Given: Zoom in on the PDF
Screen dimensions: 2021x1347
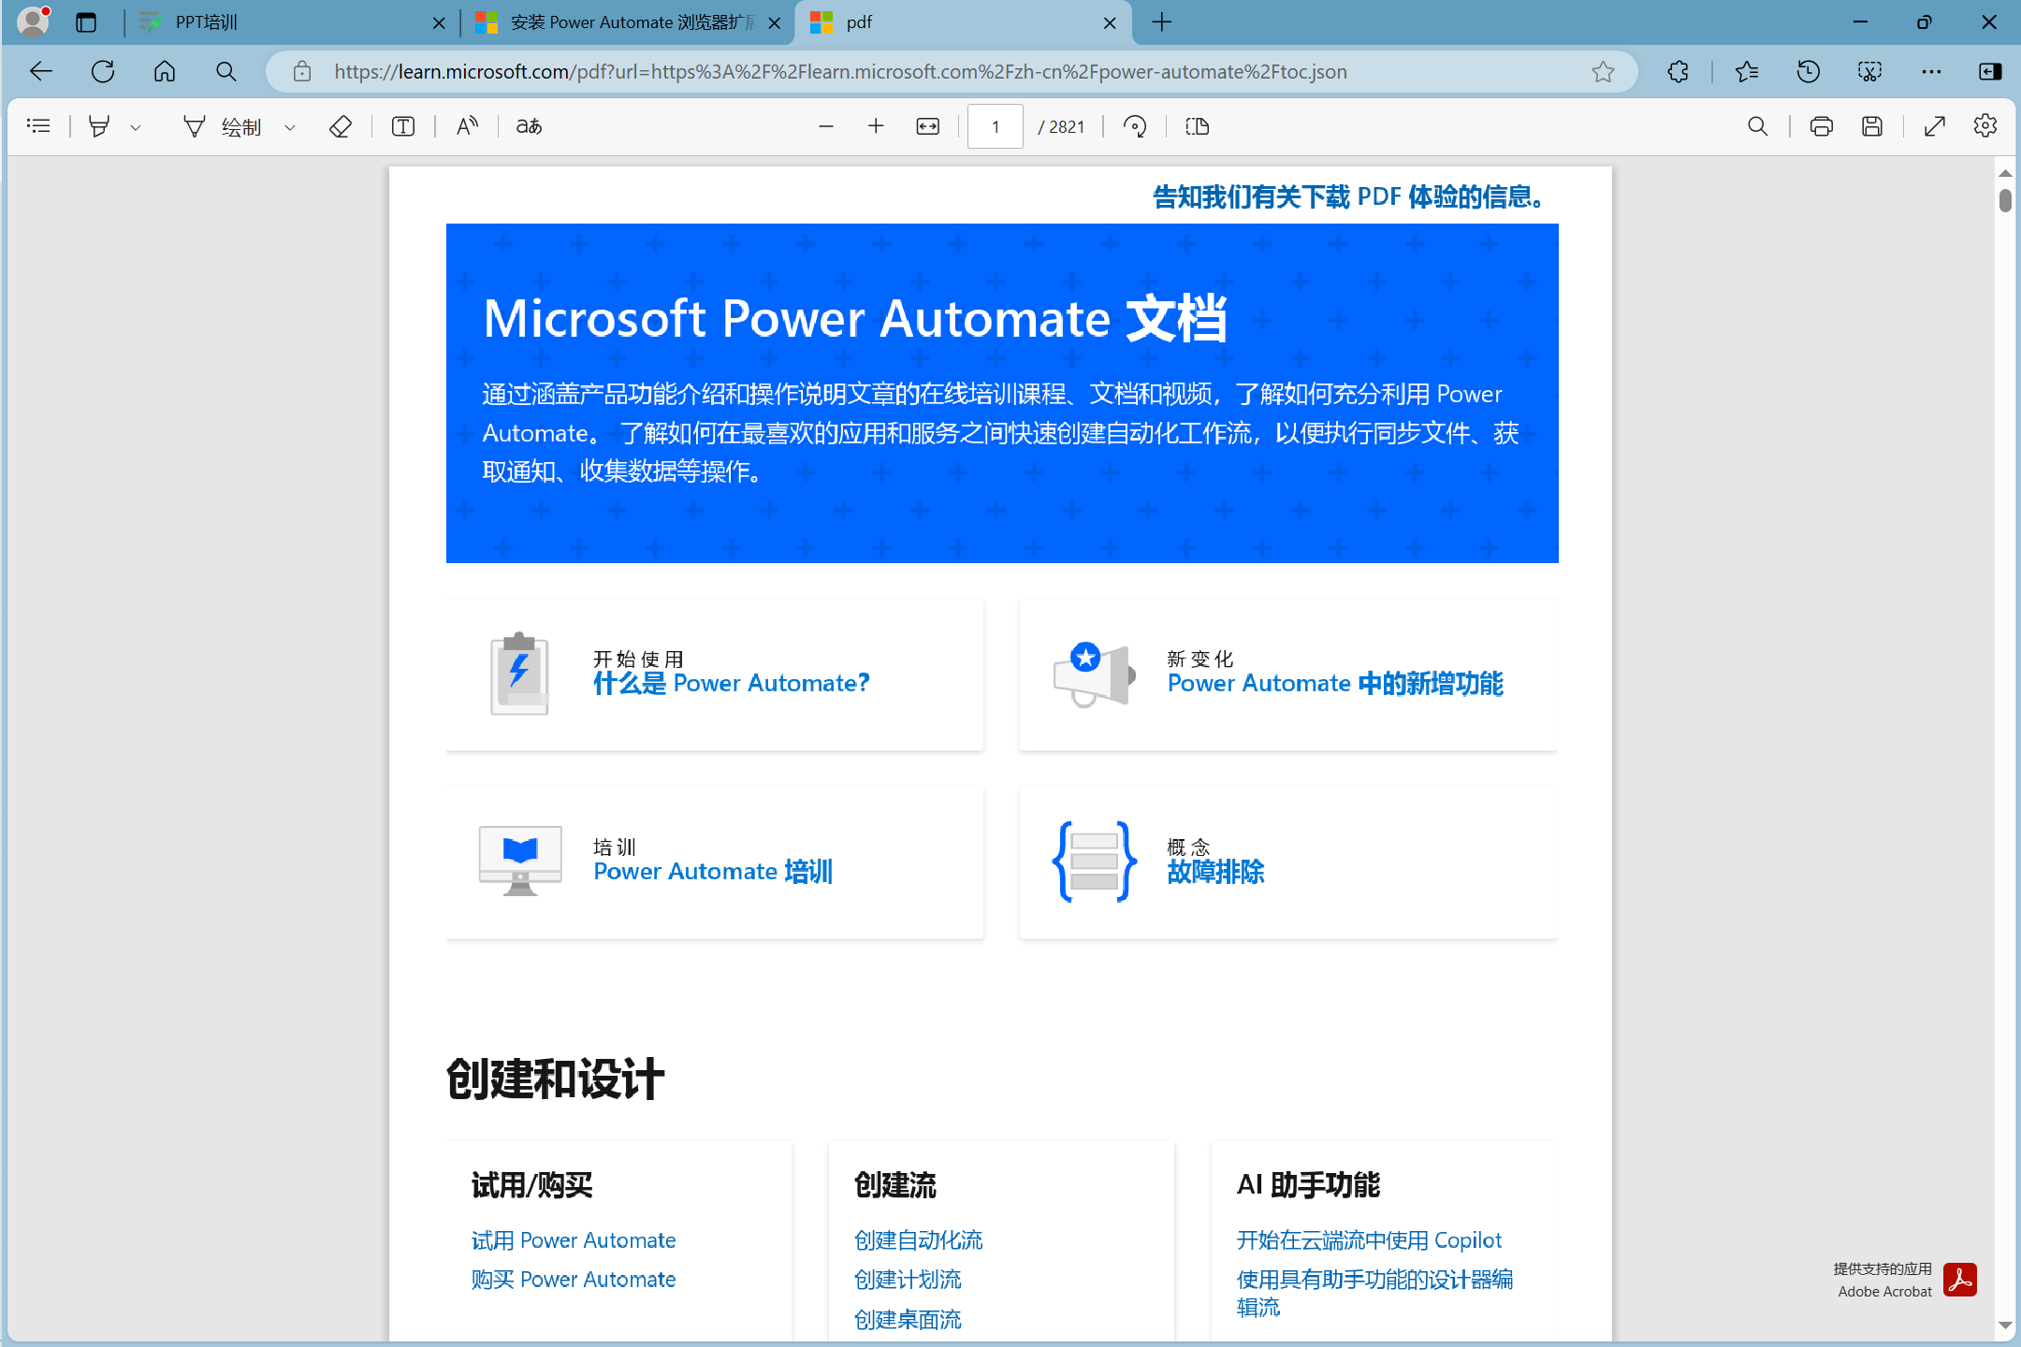Looking at the screenshot, I should (x=876, y=126).
